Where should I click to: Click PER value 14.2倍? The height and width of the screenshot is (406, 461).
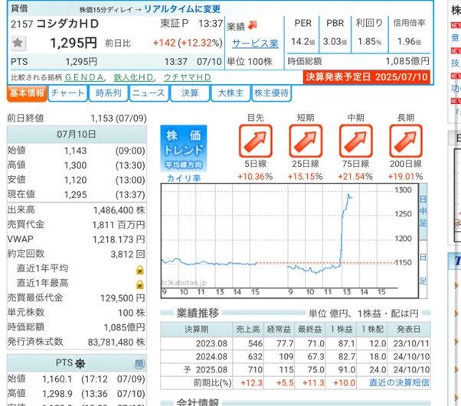tap(302, 42)
